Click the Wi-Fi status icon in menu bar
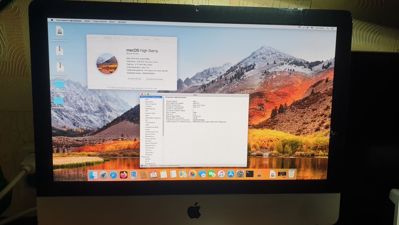 point(299,28)
